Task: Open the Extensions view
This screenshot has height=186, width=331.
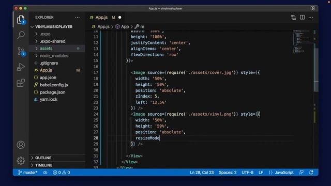Action: pos(21,83)
